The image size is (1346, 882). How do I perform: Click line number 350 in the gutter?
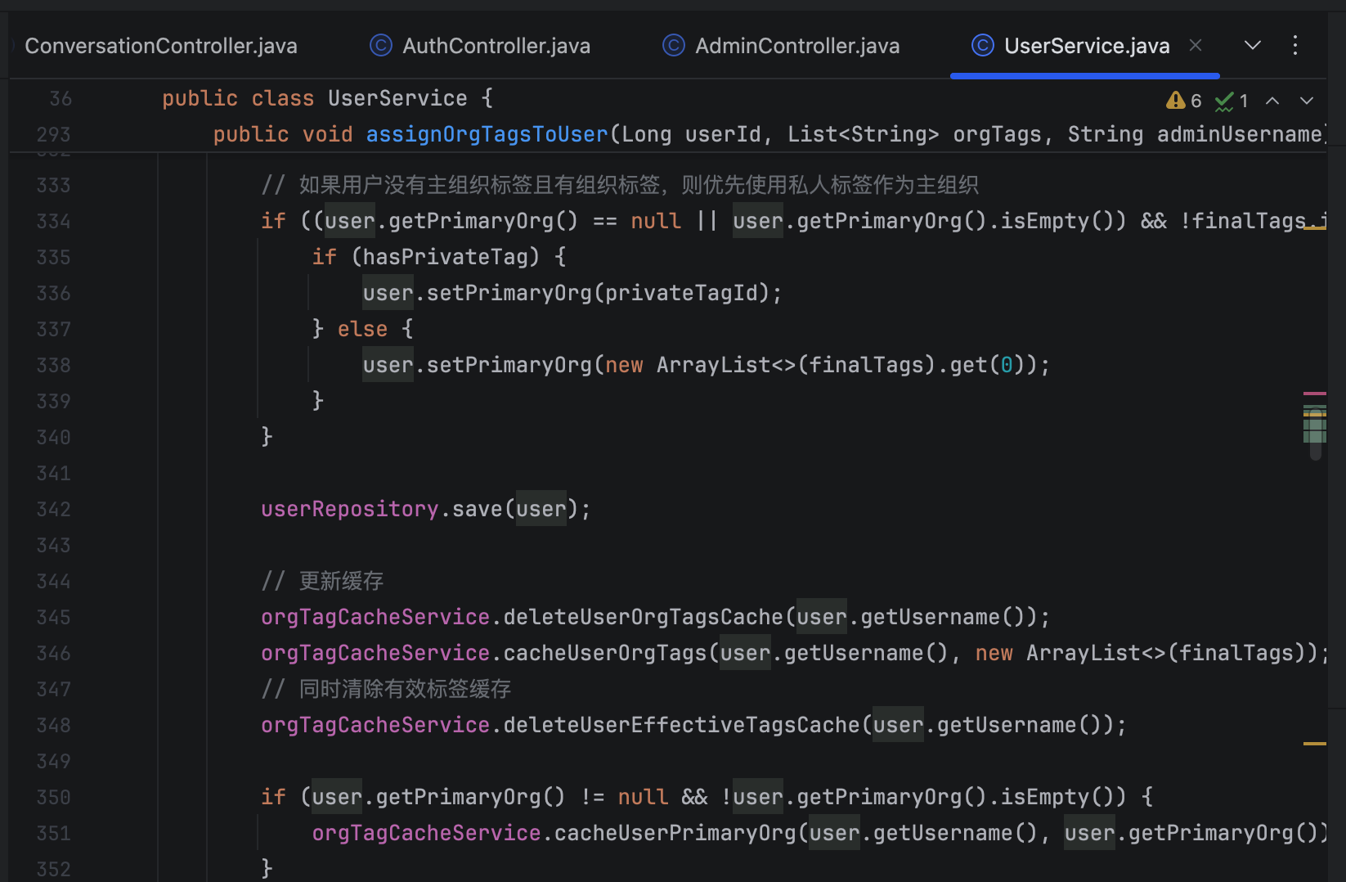pos(54,797)
